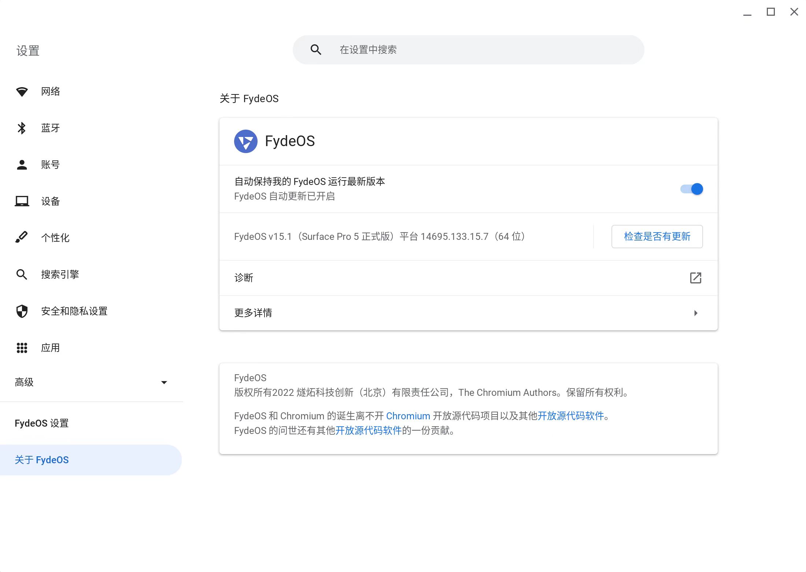Select the Bluetooth icon in the sidebar

tap(22, 128)
